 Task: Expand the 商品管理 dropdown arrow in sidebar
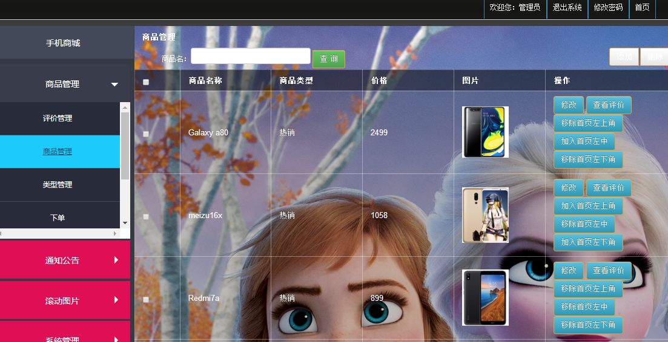click(114, 85)
